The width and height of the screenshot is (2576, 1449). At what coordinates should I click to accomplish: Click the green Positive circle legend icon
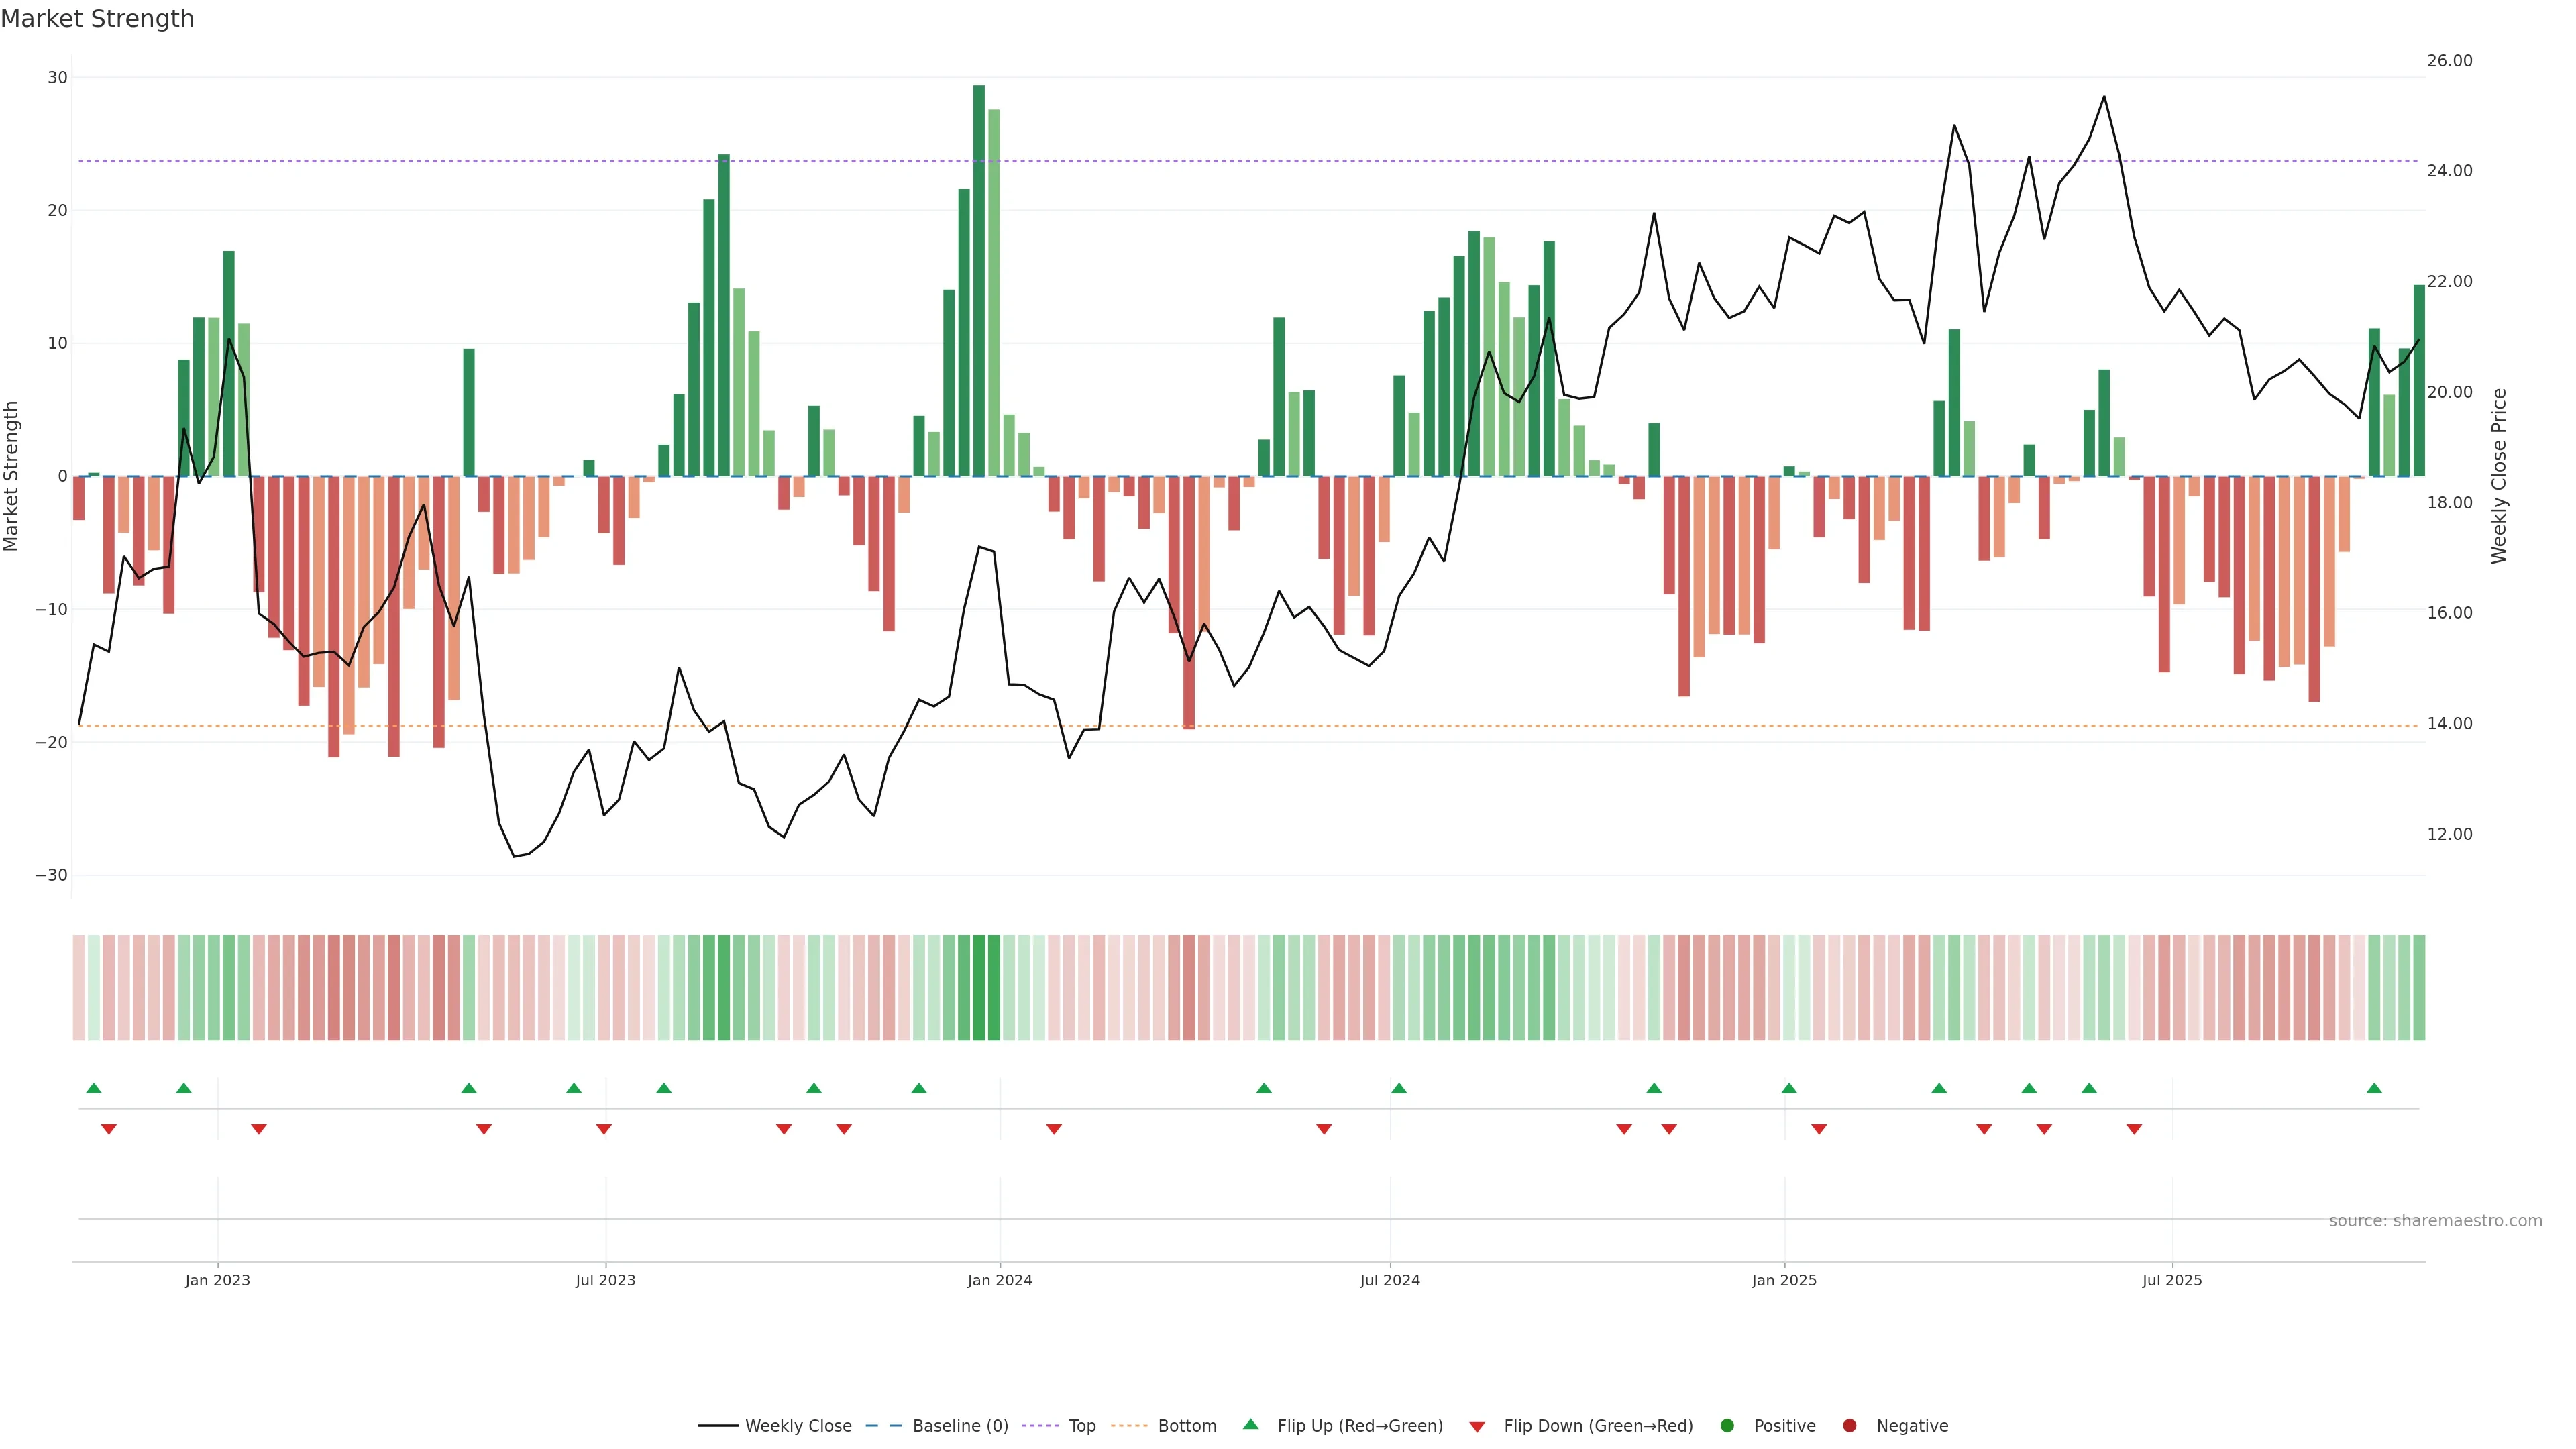click(1727, 1425)
